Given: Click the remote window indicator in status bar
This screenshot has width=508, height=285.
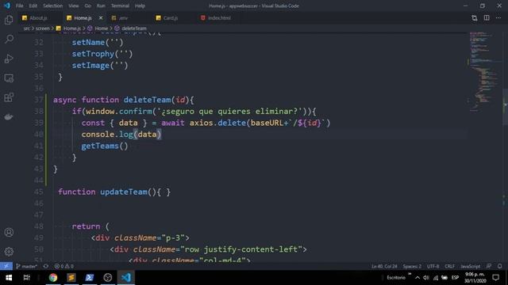Looking at the screenshot, I should pos(6,266).
